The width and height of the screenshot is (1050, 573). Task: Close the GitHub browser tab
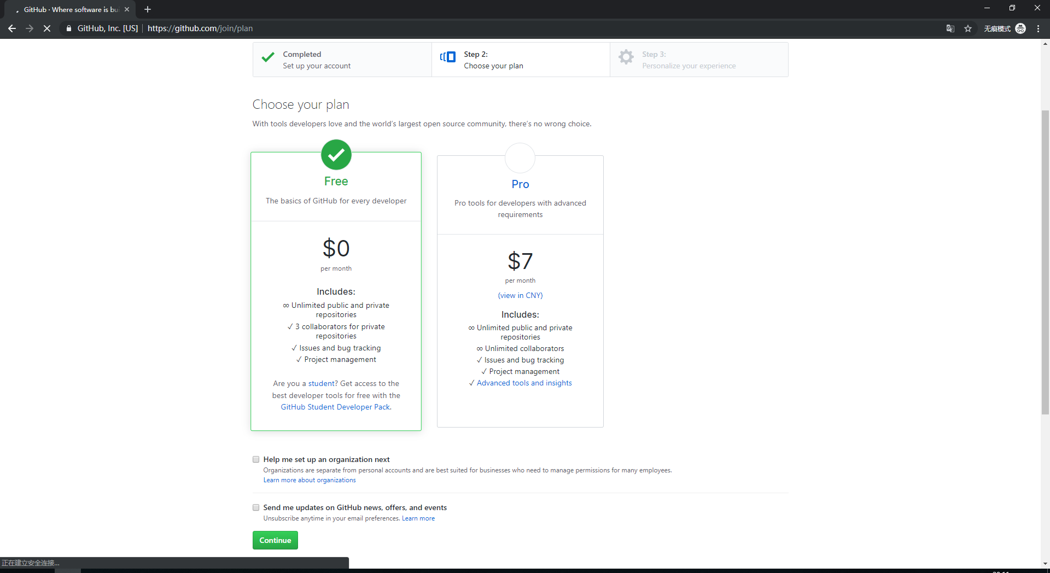[x=127, y=9]
